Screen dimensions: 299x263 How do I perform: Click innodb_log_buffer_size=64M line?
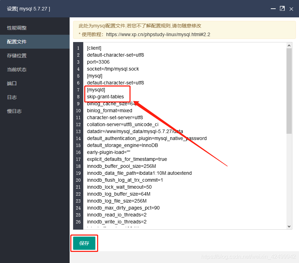click(x=119, y=194)
